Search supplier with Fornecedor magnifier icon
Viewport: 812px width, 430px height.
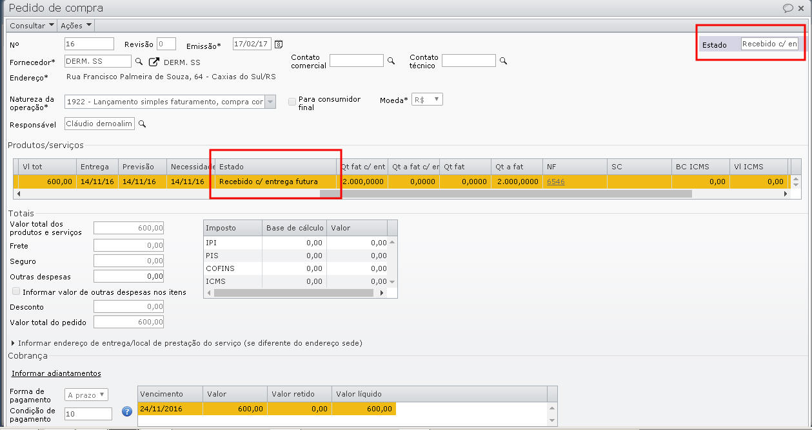click(139, 62)
